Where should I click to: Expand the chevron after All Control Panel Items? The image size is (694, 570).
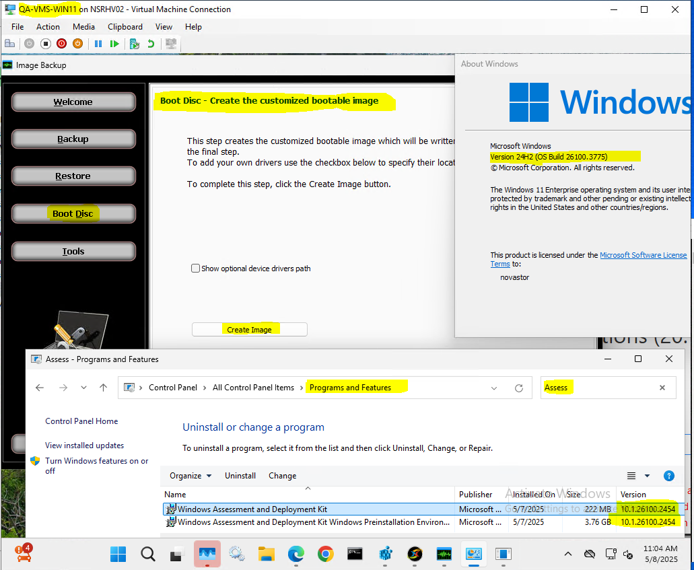[302, 388]
